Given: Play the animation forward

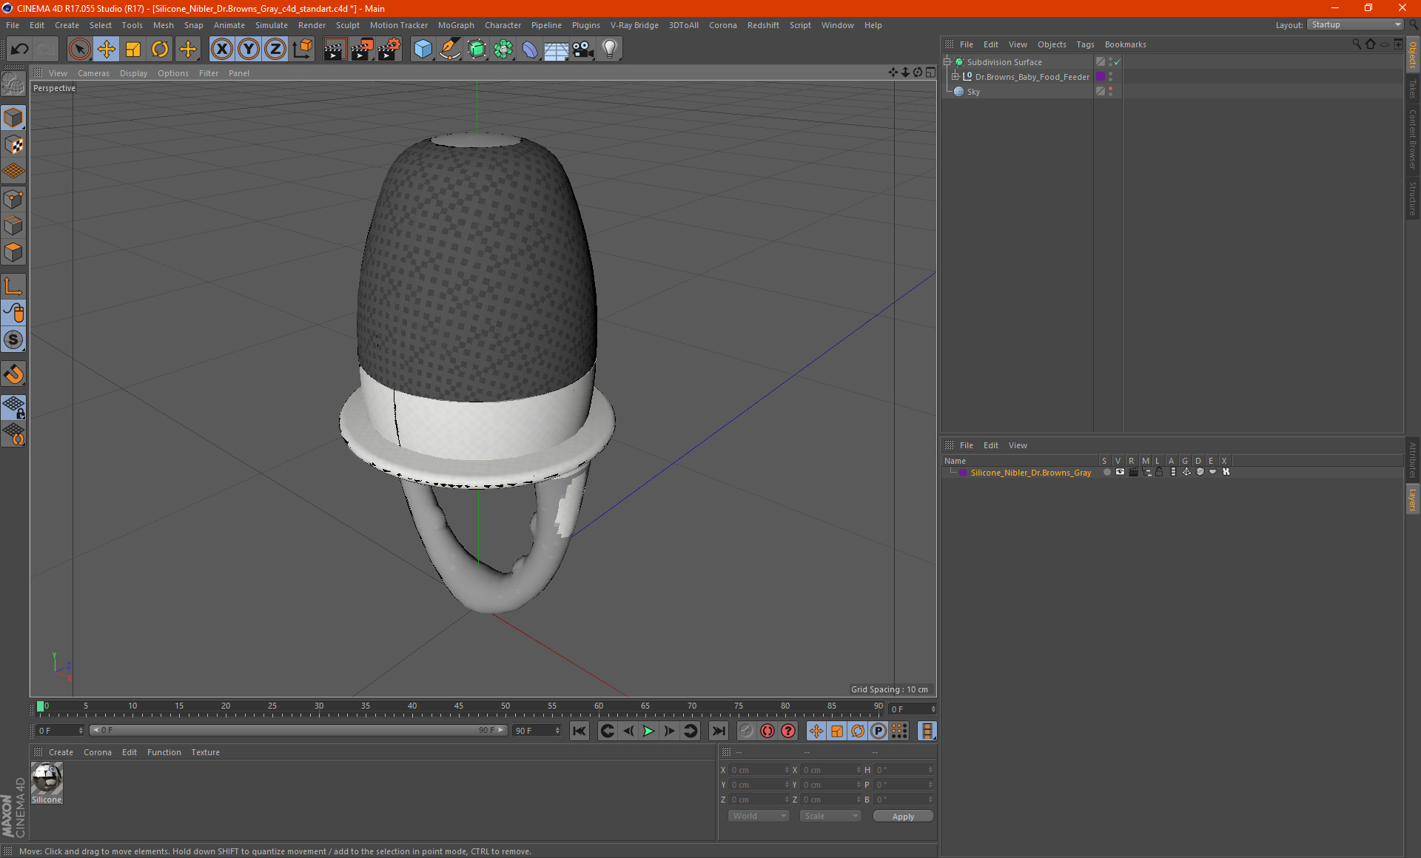Looking at the screenshot, I should (x=648, y=731).
